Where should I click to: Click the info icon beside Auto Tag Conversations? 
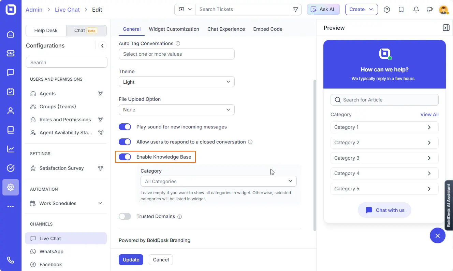(178, 43)
